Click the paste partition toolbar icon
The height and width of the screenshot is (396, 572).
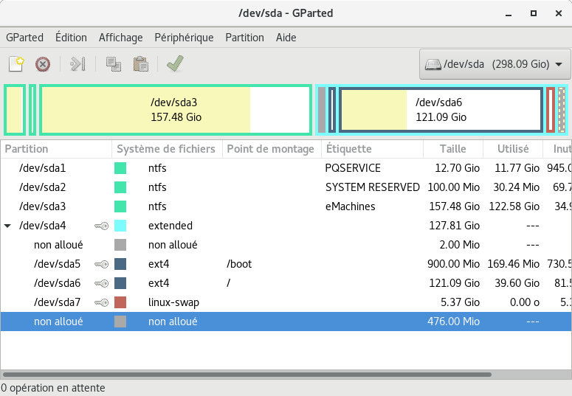click(140, 64)
